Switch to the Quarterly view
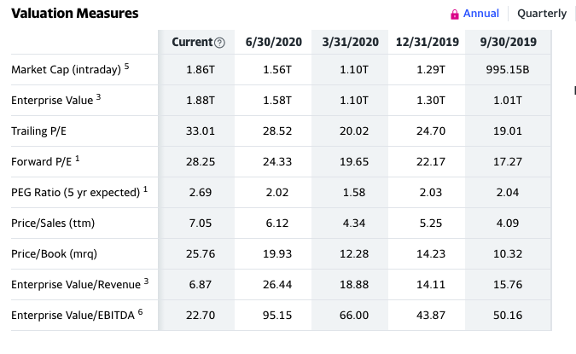This screenshot has width=576, height=354. pyautogui.click(x=542, y=14)
